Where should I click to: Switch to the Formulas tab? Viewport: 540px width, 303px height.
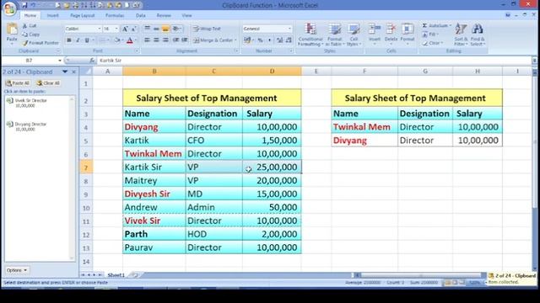115,15
